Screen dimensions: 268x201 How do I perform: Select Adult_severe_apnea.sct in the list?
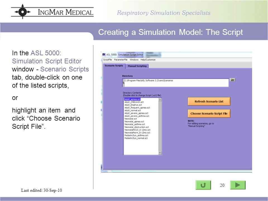pos(136,113)
